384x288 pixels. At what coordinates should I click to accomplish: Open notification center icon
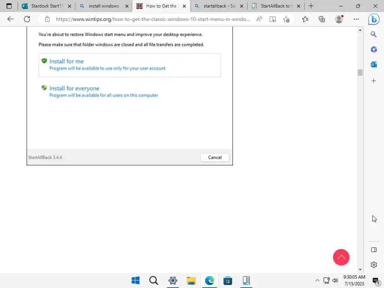point(375,280)
